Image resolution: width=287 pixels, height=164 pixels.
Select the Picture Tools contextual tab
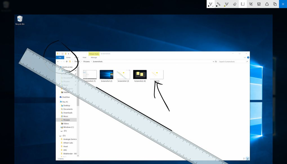[x=94, y=54]
